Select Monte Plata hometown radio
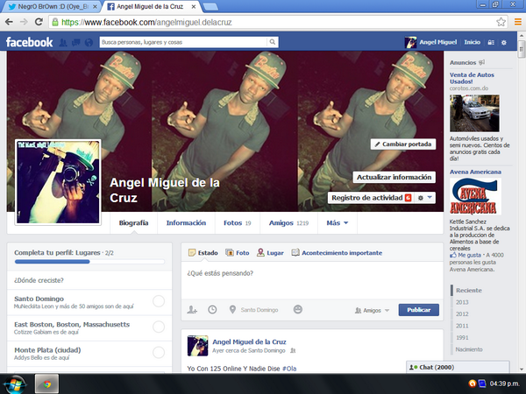Screen dimensions: 526x394 click(159, 352)
